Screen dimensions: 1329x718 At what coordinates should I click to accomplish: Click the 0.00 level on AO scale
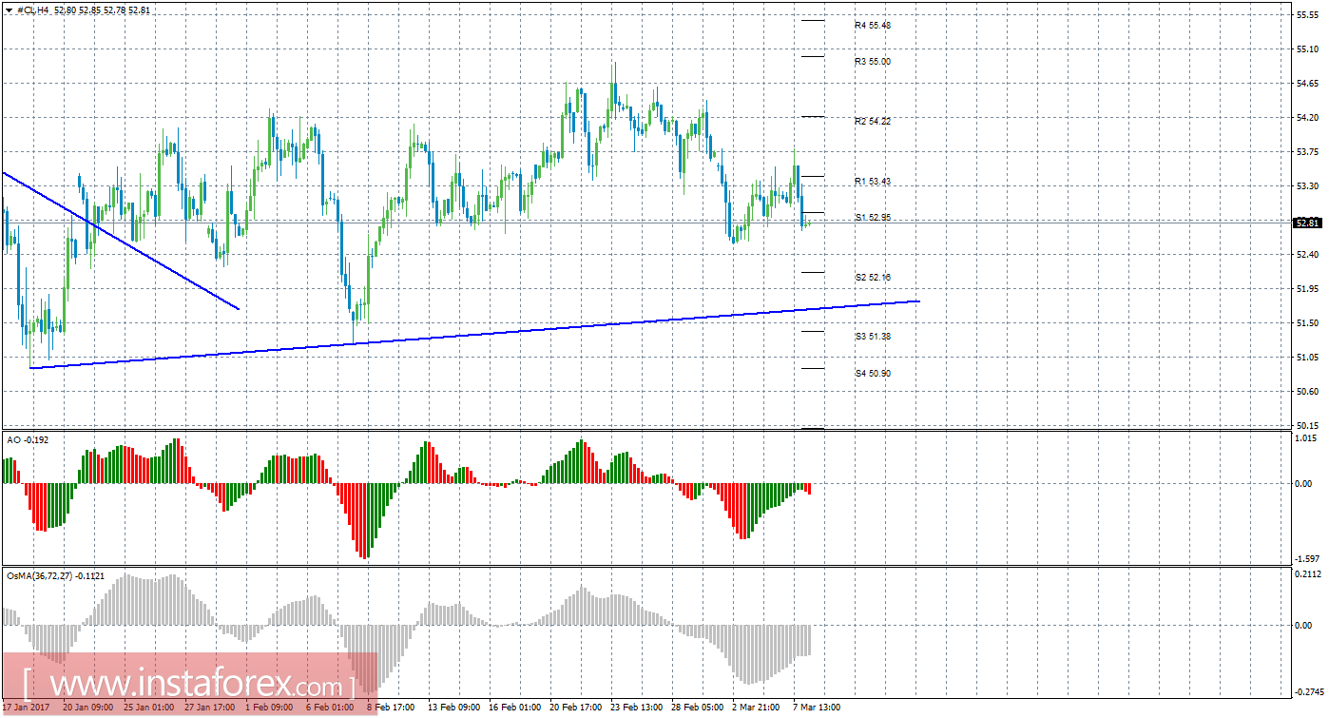(x=1304, y=484)
